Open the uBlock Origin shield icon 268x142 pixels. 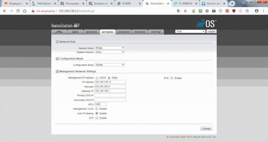pyautogui.click(x=234, y=11)
